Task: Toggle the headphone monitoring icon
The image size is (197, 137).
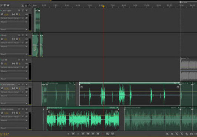Action: pos(30,6)
